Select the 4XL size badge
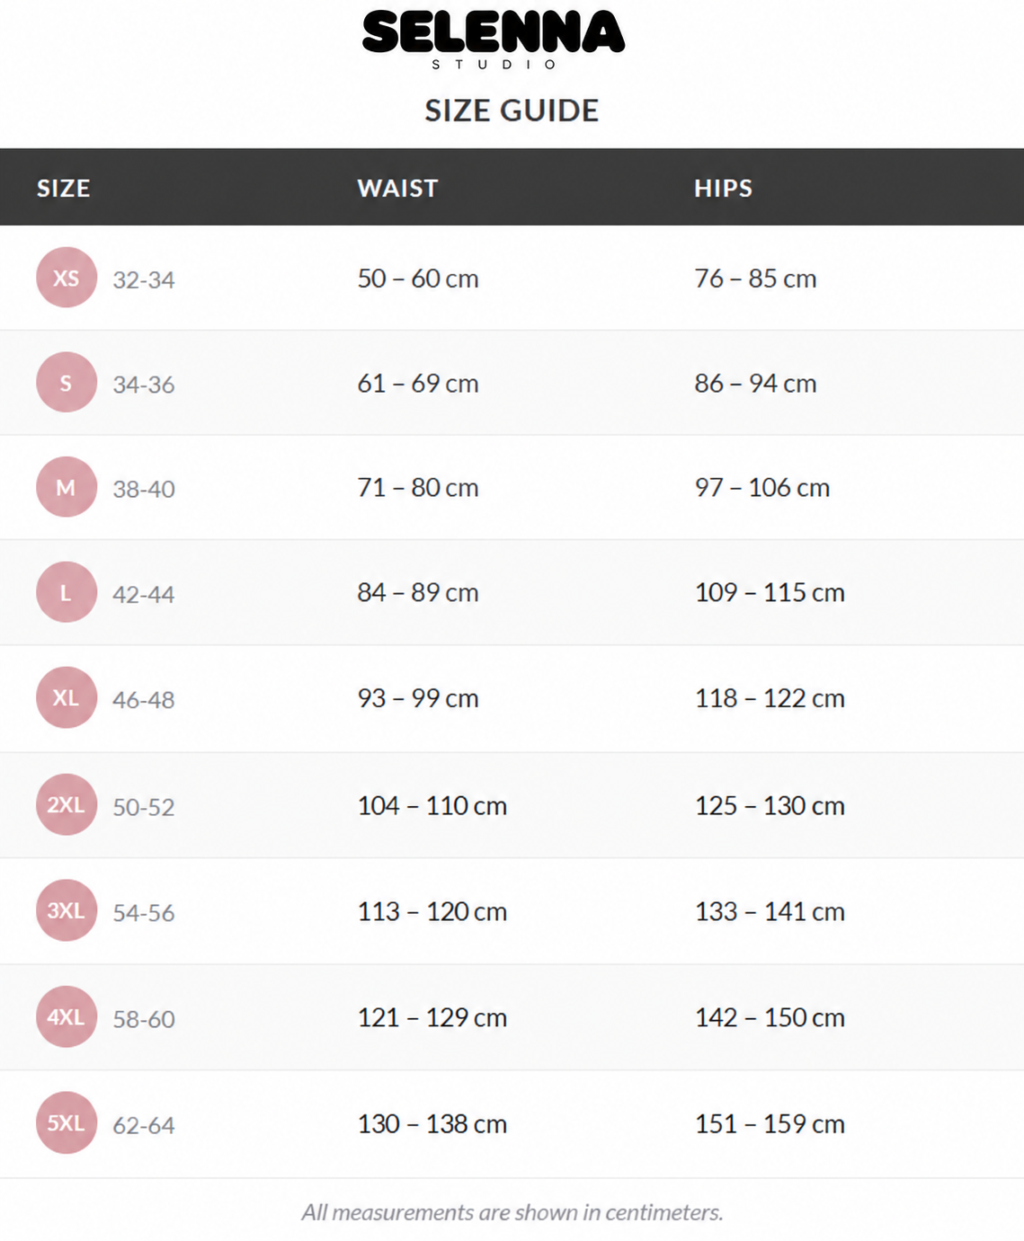Screen dimensions: 1024x1241 click(67, 1016)
